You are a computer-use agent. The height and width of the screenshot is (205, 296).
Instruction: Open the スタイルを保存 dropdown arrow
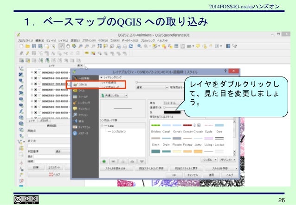(236, 168)
